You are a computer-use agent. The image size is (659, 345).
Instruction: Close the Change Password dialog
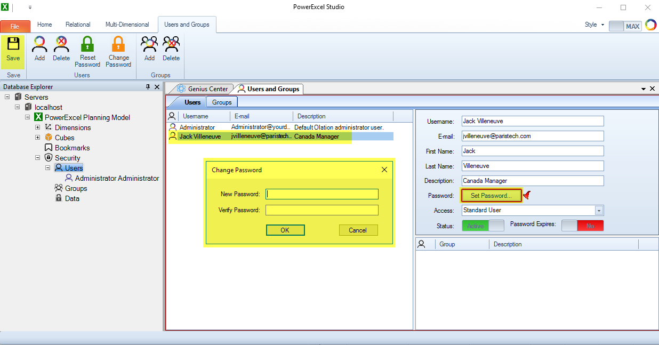coord(384,170)
